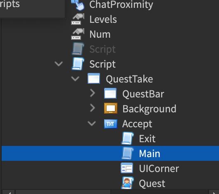Click the Num value object icon
Viewport: 219px width, 194px height.
coord(78,34)
